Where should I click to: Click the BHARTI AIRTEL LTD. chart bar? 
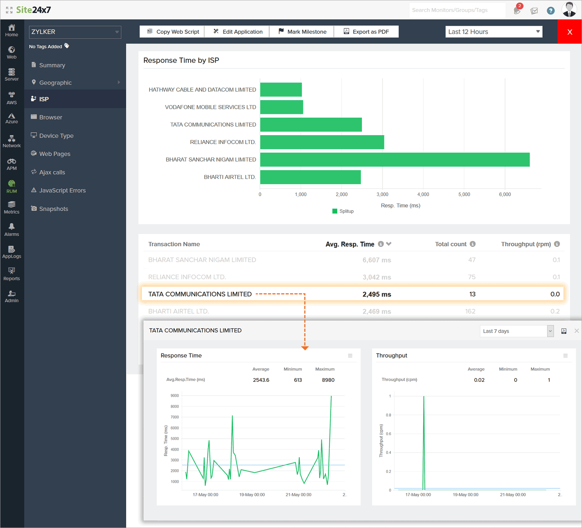click(x=310, y=177)
